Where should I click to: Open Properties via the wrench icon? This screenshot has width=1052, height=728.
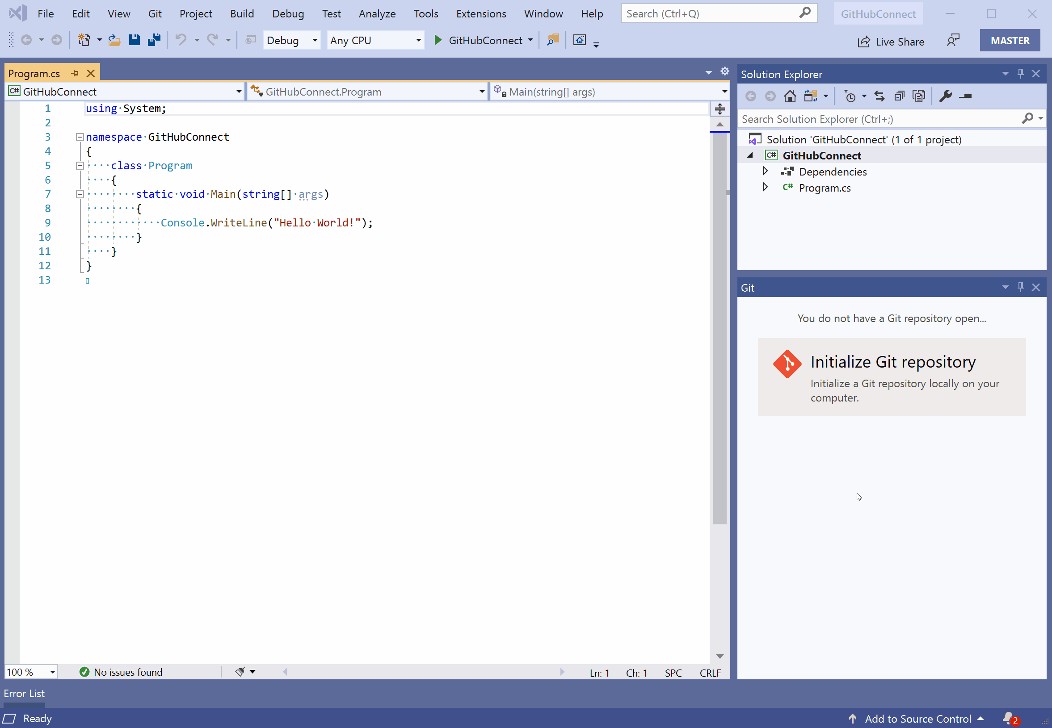(945, 96)
